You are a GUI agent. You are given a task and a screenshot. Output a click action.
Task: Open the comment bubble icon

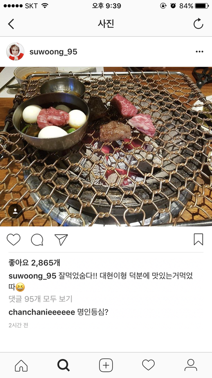tap(37, 239)
